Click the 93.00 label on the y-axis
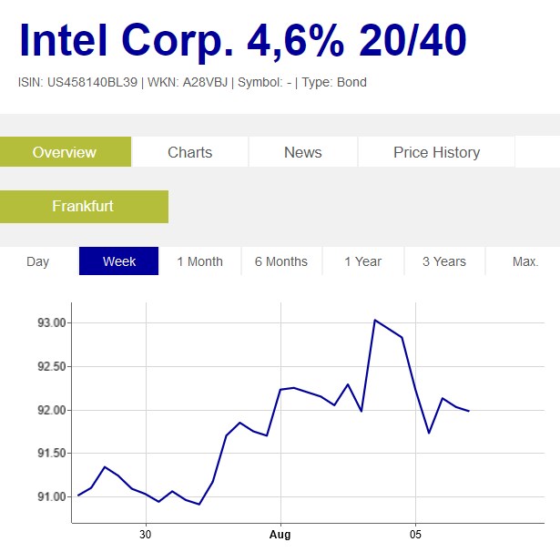The height and width of the screenshot is (552, 560). [x=51, y=323]
